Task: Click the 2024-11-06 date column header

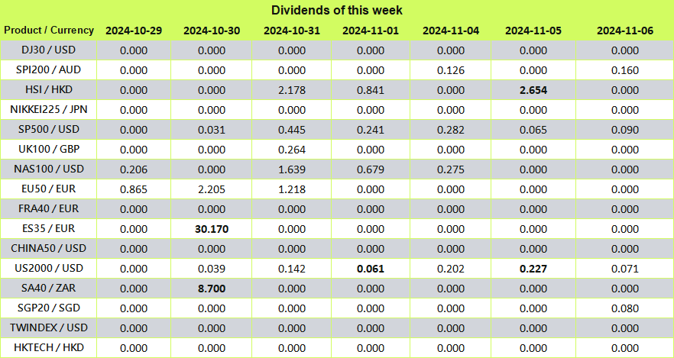Action: click(x=625, y=31)
